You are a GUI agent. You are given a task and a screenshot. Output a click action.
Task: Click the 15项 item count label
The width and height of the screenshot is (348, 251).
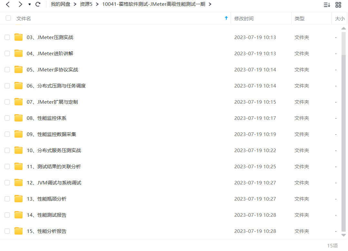332,246
